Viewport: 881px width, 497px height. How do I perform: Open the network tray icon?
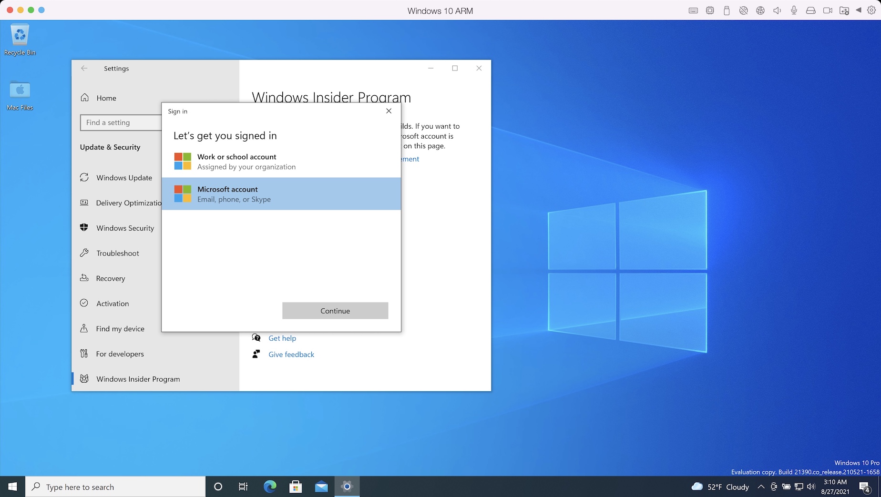click(799, 487)
